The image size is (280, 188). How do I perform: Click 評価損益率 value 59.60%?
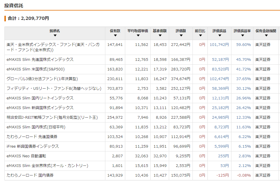click(x=243, y=45)
